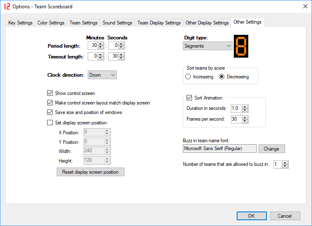Confirm the options with OK button

pos(252,216)
